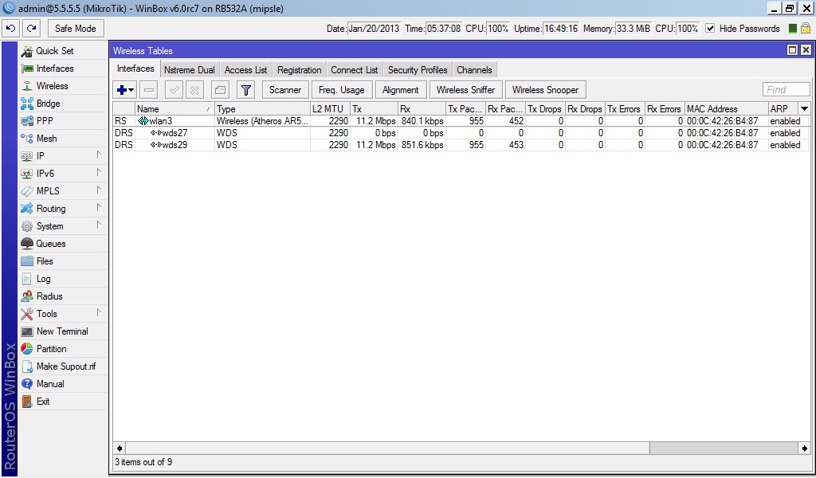Click the Scanner button
816x478 pixels.
pyautogui.click(x=285, y=90)
